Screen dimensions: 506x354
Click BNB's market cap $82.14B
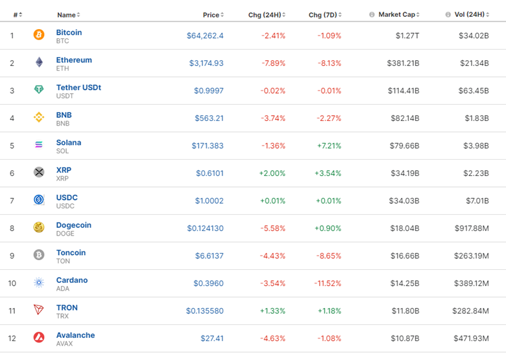pos(405,118)
